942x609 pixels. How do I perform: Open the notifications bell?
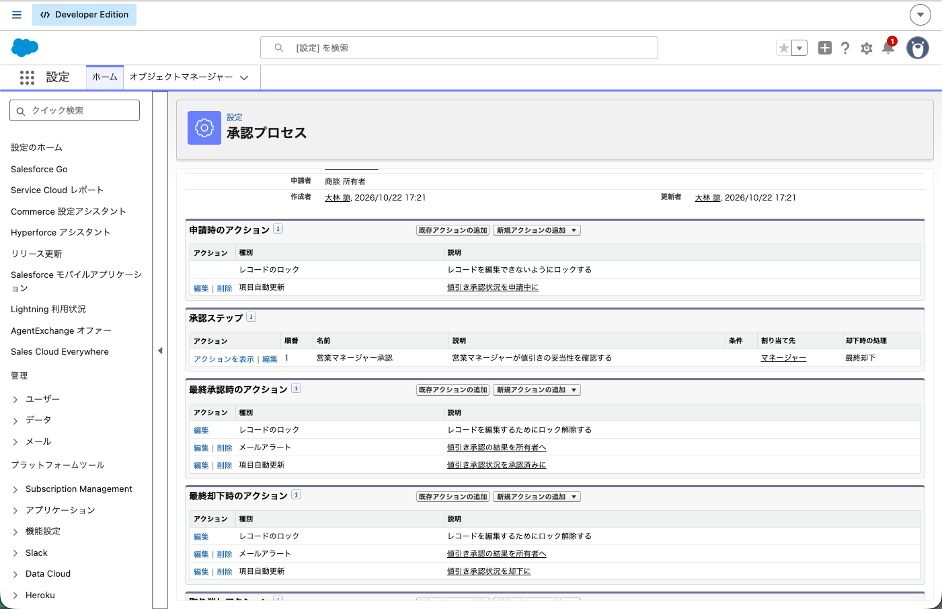tap(888, 47)
